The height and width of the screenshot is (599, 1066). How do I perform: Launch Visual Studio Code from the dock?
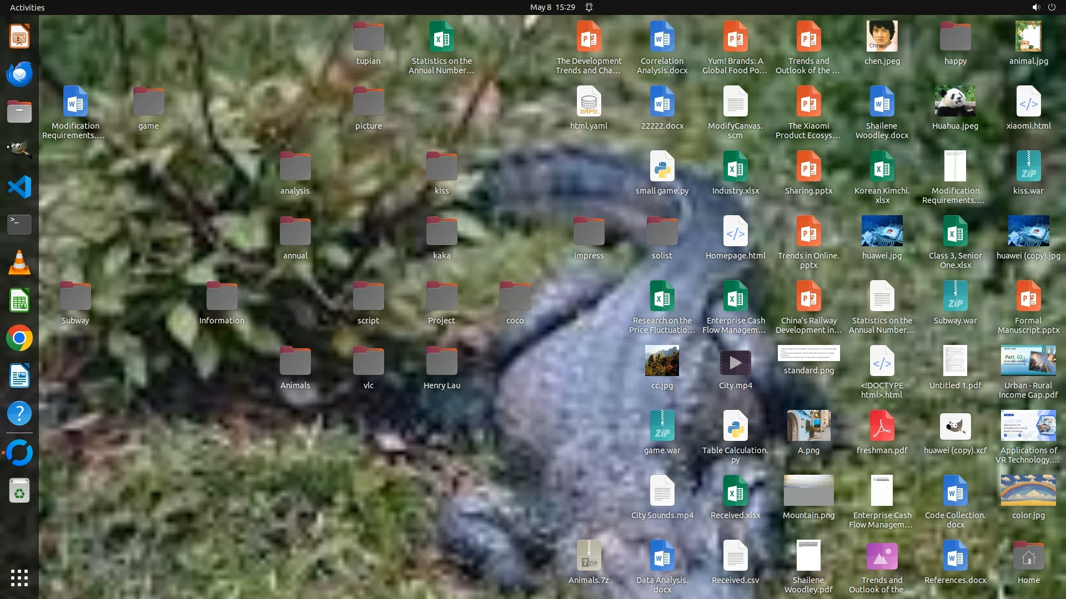point(19,187)
